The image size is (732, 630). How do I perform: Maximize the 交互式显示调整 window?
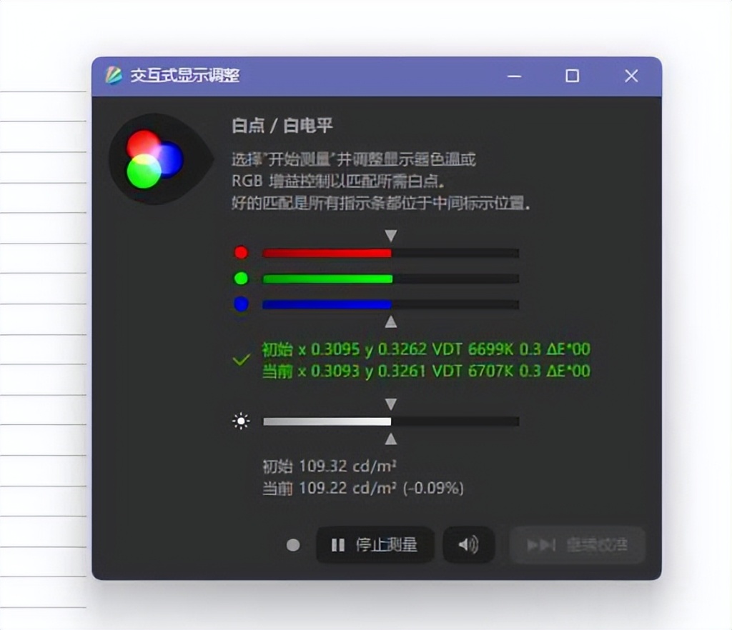pyautogui.click(x=573, y=76)
